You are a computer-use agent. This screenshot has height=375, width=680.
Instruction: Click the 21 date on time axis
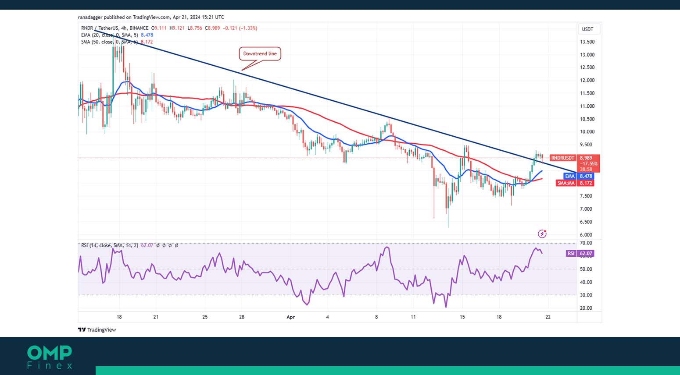(x=156, y=317)
